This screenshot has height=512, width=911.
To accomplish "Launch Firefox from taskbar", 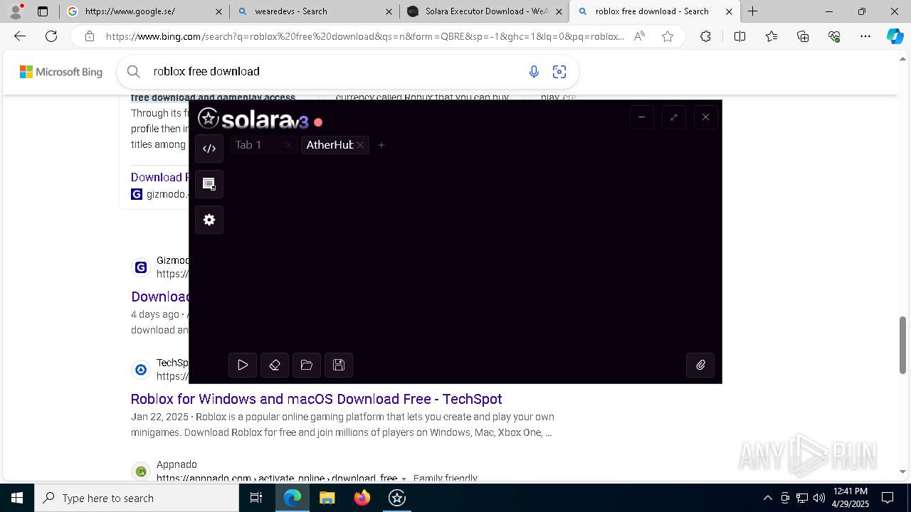I will [x=362, y=498].
